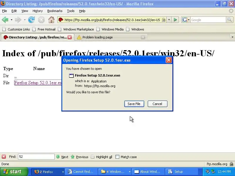
Task: Click the system tray clock
Action: (224, 172)
